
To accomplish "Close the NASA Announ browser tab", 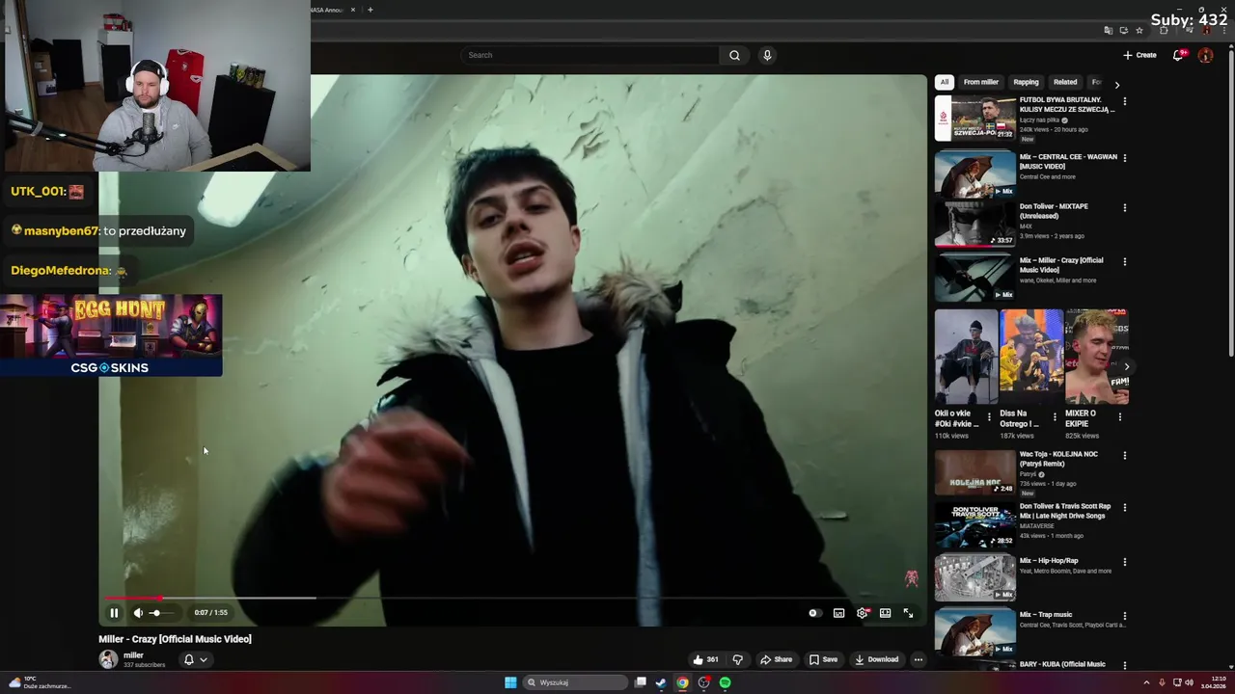I will tap(353, 10).
